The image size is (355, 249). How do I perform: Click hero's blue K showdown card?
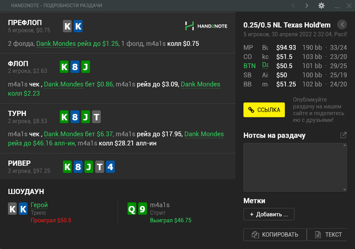click(x=23, y=209)
